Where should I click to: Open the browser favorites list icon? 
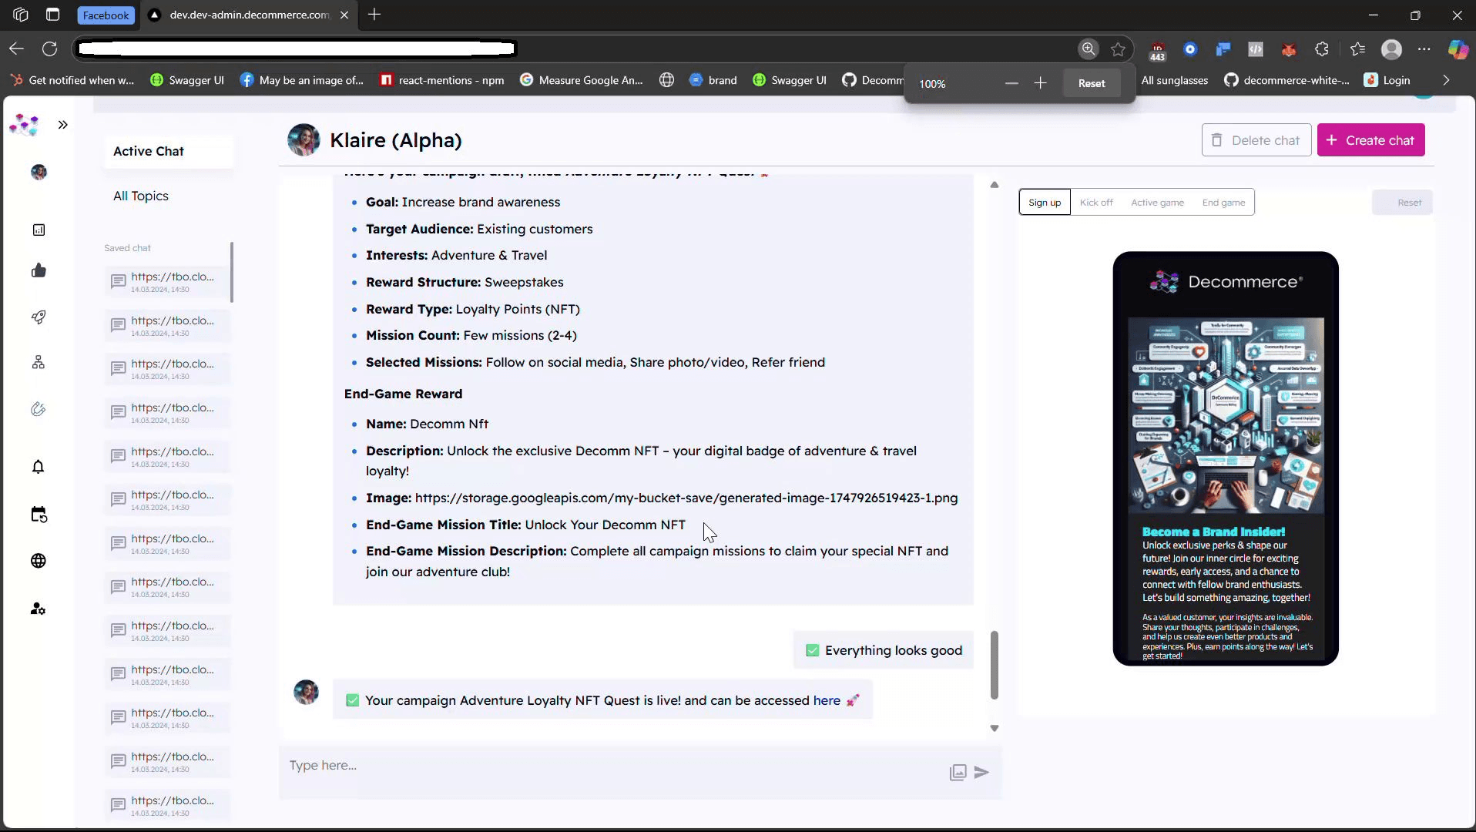click(x=1357, y=49)
